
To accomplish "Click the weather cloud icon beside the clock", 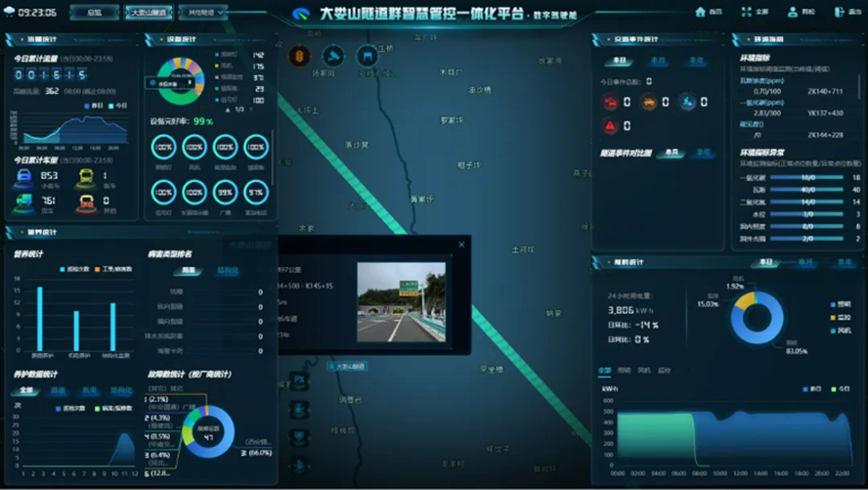I will tap(9, 12).
